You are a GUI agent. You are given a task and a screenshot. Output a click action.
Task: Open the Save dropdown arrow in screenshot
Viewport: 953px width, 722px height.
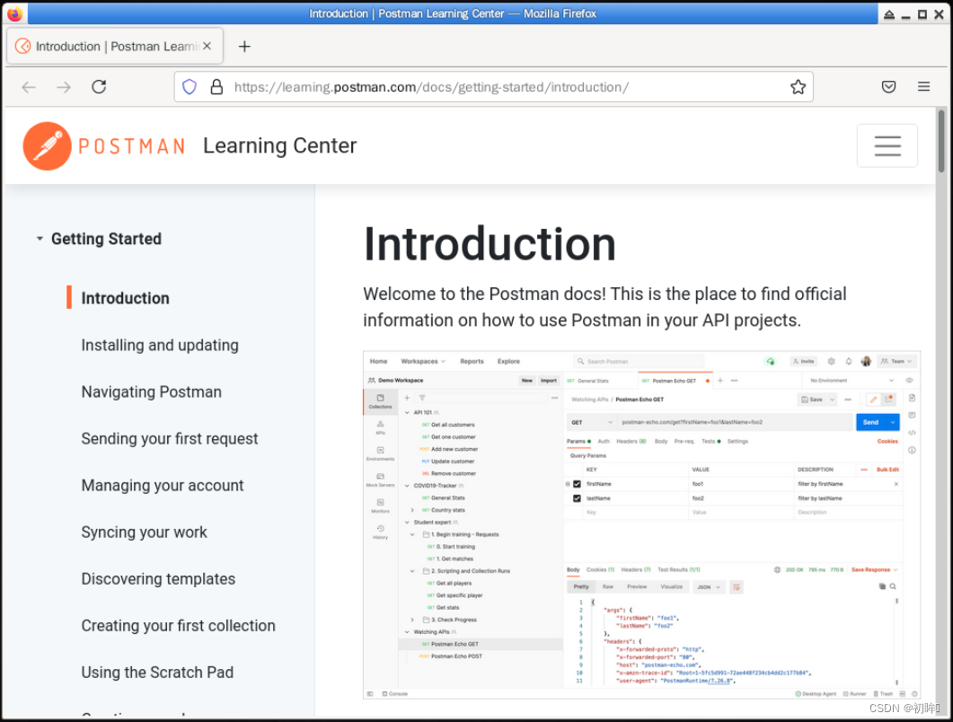click(832, 400)
